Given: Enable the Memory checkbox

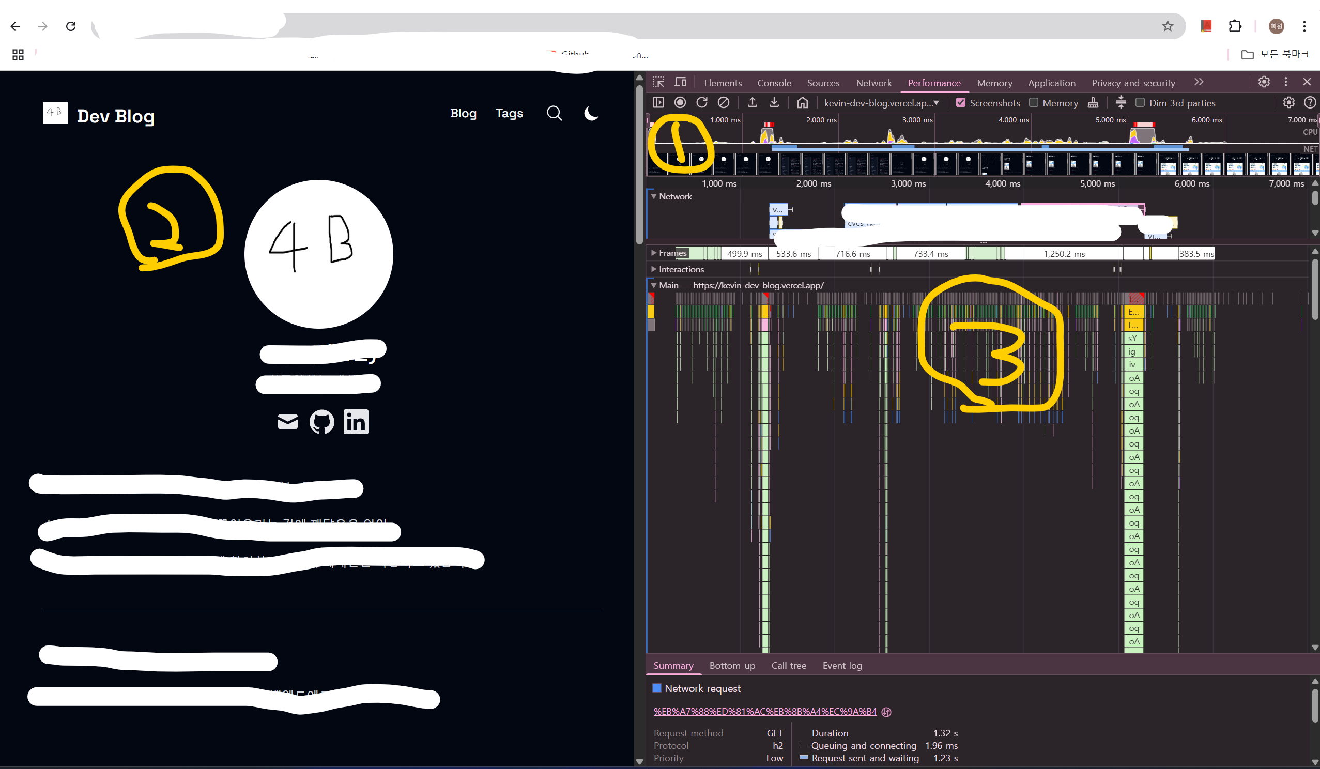Looking at the screenshot, I should coord(1034,103).
